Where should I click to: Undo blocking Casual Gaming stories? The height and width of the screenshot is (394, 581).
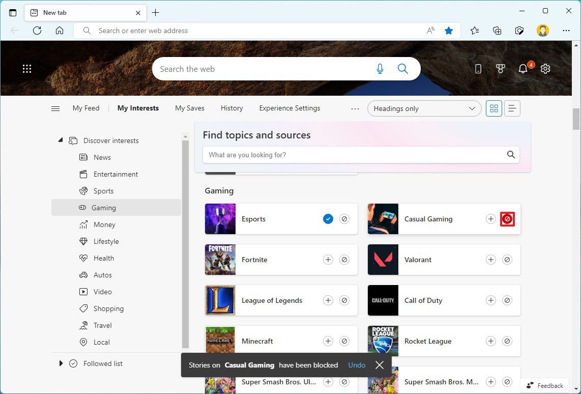[x=357, y=365]
